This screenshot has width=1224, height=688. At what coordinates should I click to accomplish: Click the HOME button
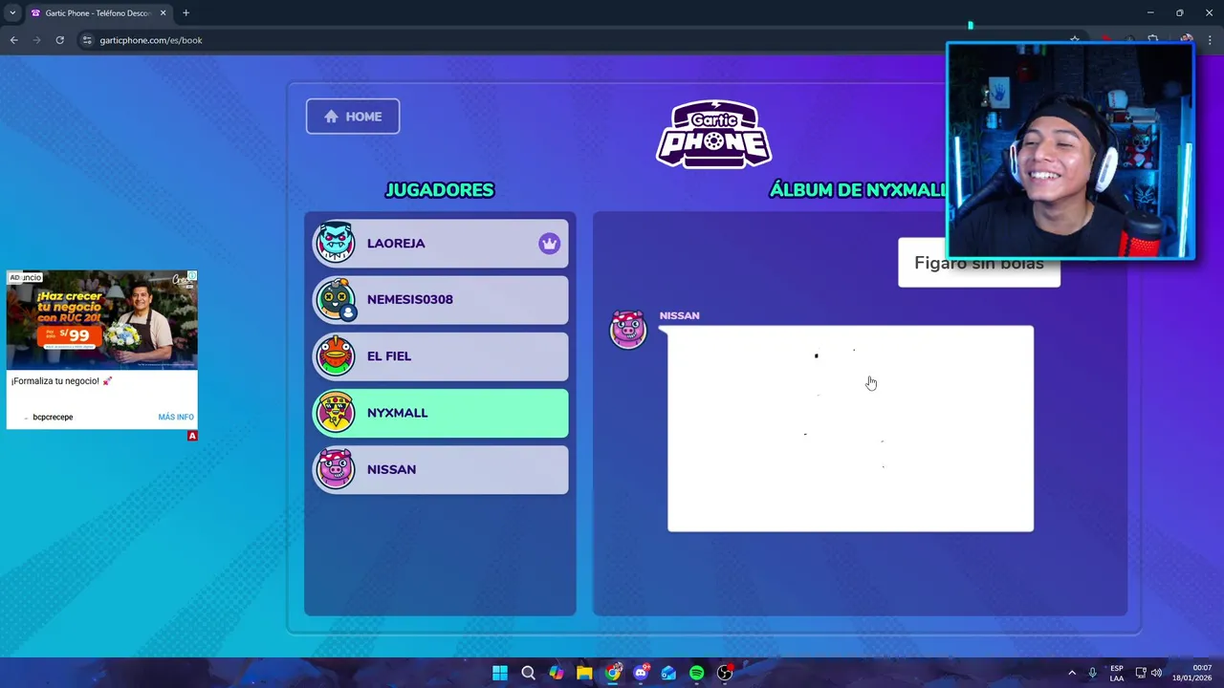(353, 117)
